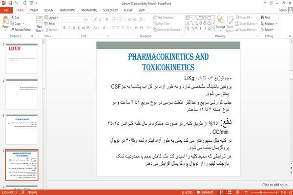Image resolution: width=293 pixels, height=195 pixels.
Task: Switch to the TRANSITIONS tab
Action: click(x=67, y=10)
